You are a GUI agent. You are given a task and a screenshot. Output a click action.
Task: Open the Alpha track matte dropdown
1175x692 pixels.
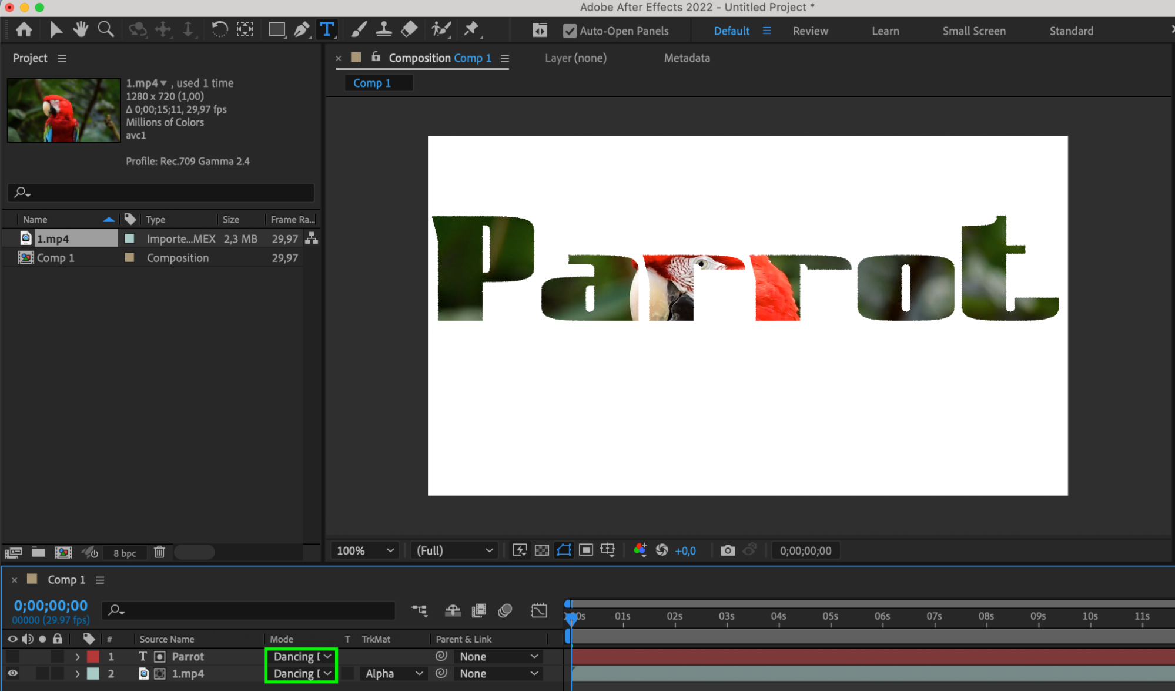(393, 674)
